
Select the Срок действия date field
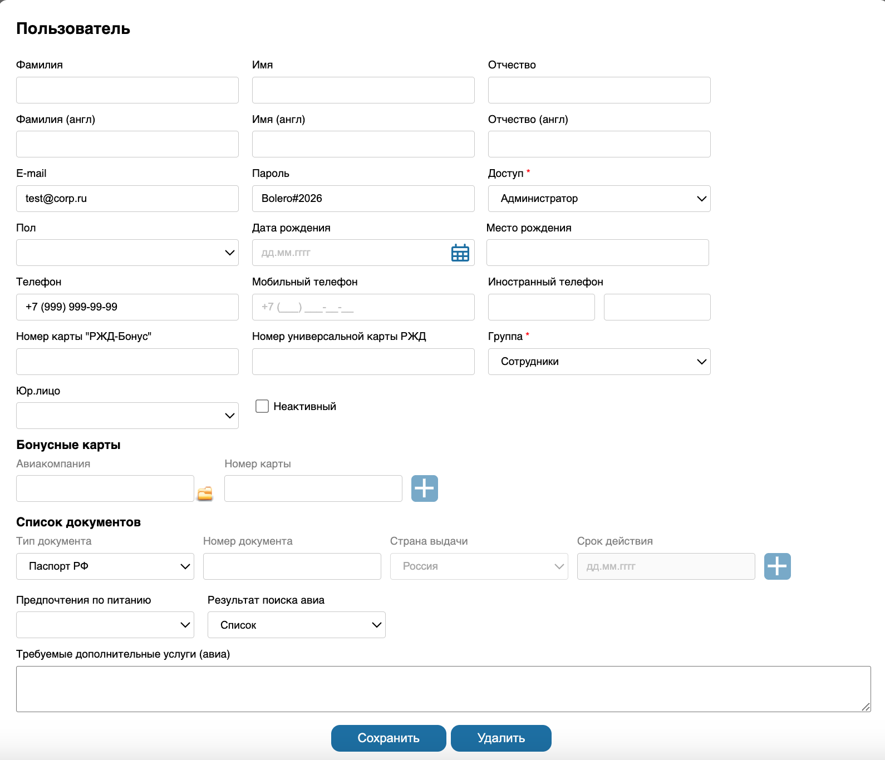666,566
